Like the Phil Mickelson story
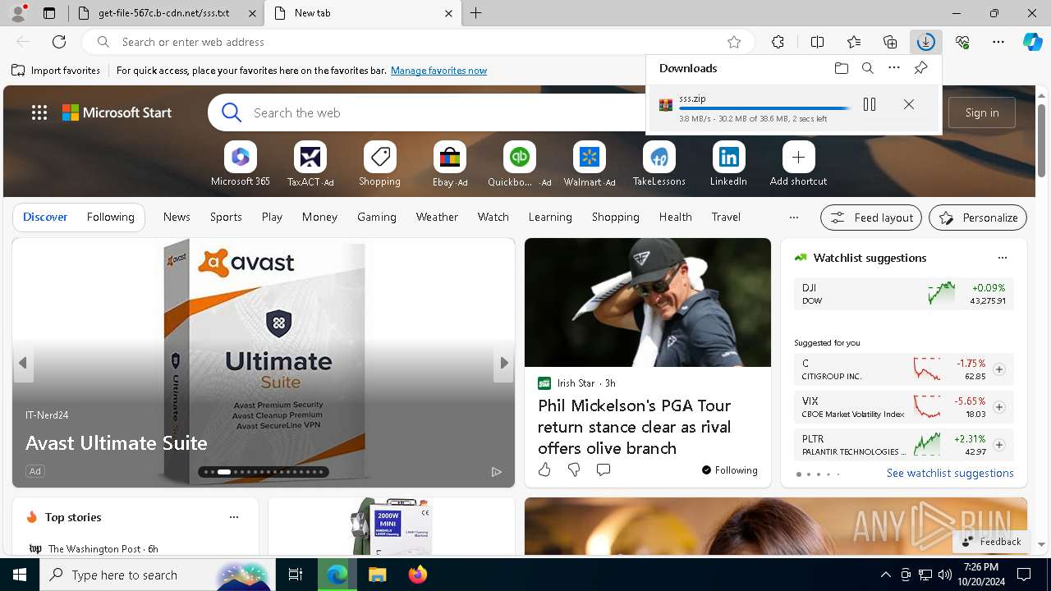Screen dimensions: 1051x591 544,470
